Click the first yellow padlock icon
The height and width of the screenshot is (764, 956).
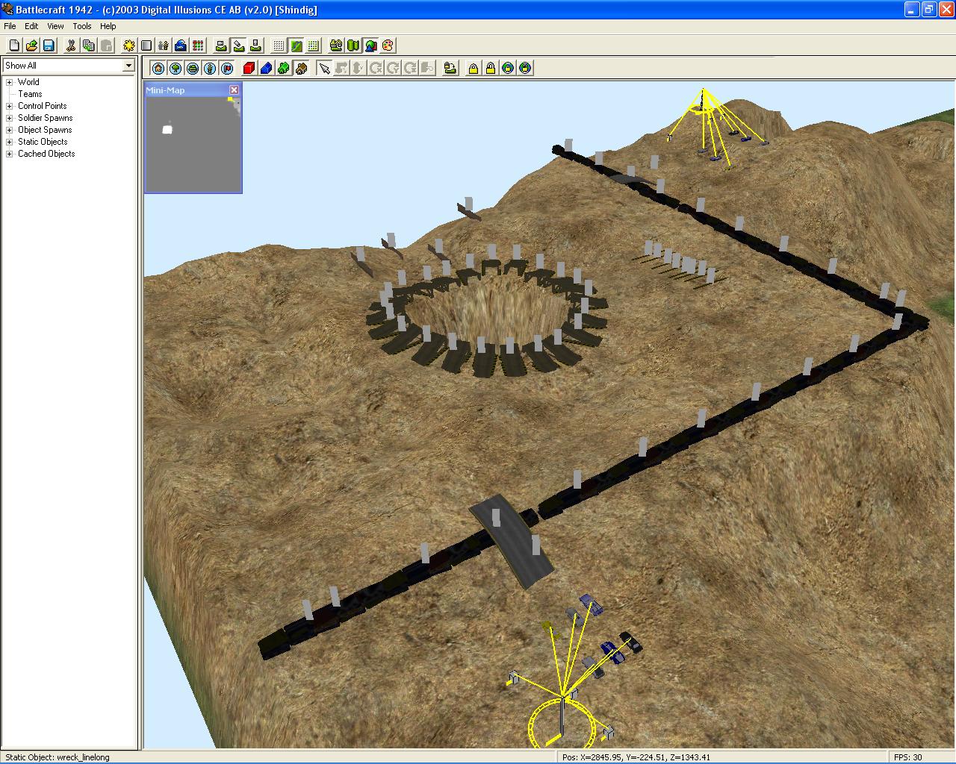point(474,68)
